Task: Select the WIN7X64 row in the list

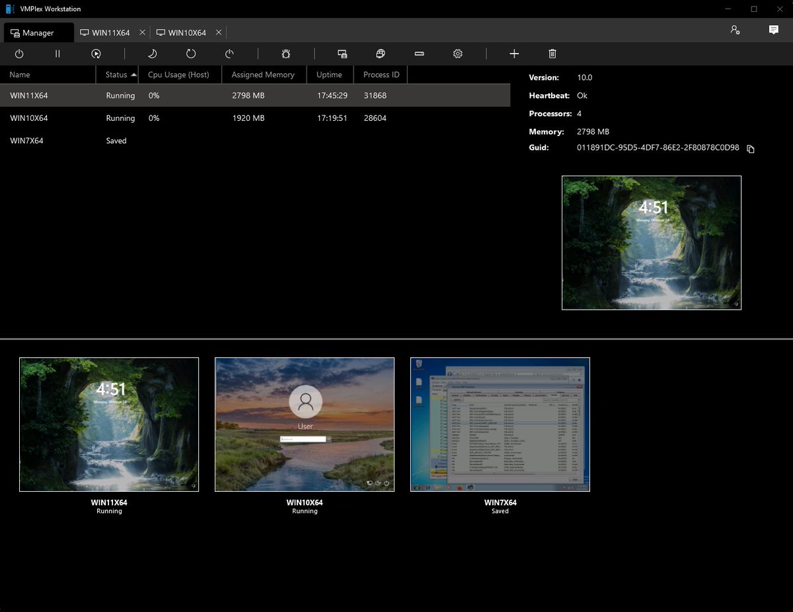Action: tap(255, 141)
